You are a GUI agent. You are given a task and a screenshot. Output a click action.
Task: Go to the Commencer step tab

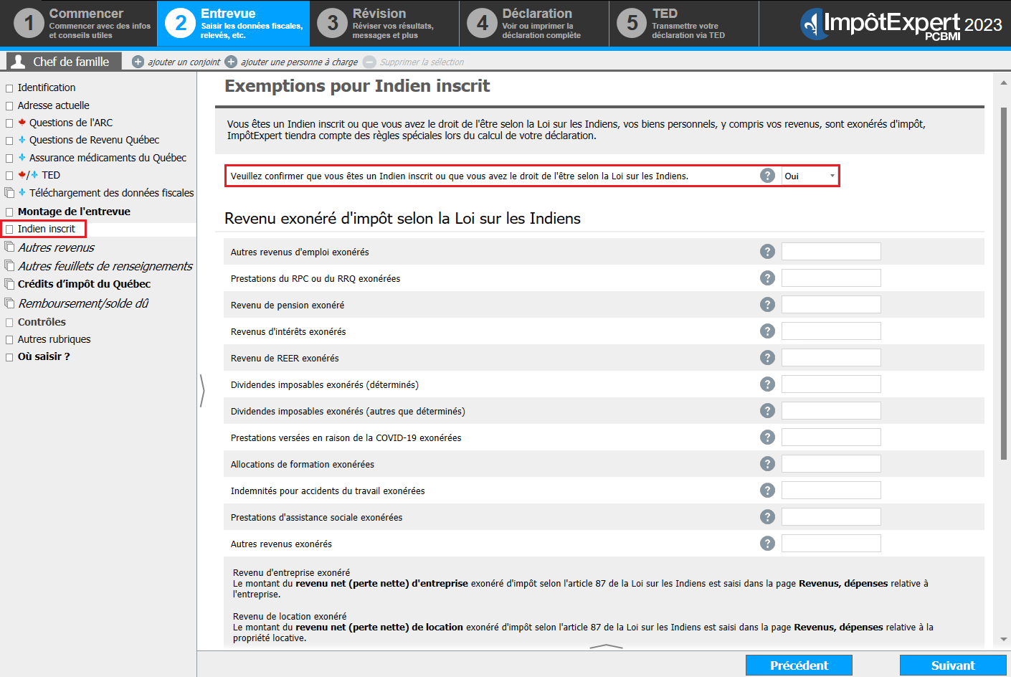point(79,24)
